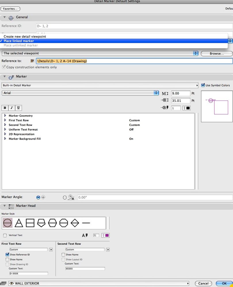This screenshot has height=287, width=233.
Task: Open the text pen magenta color swatch
Action: 106,235
